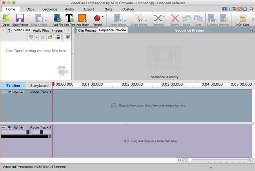The width and height of the screenshot is (255, 171).
Task: Share via the Facebook icon
Action: pos(224,9)
